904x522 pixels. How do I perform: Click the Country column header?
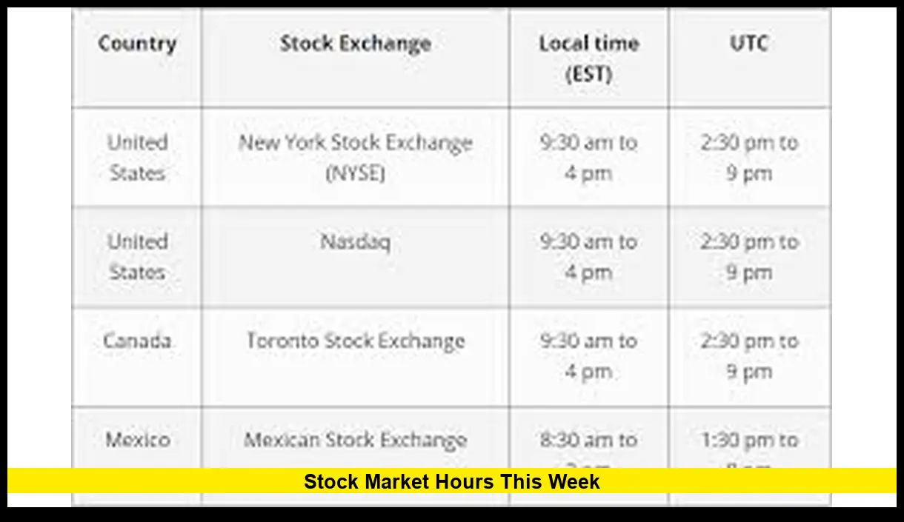(x=137, y=44)
